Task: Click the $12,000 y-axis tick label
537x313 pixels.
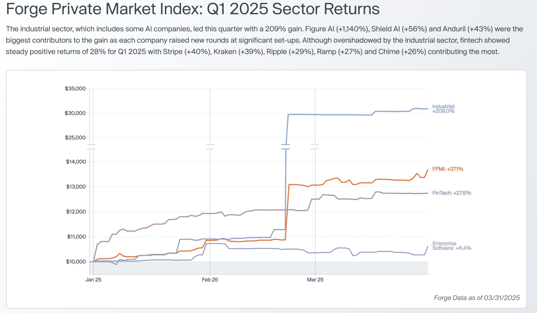Action: coord(76,212)
